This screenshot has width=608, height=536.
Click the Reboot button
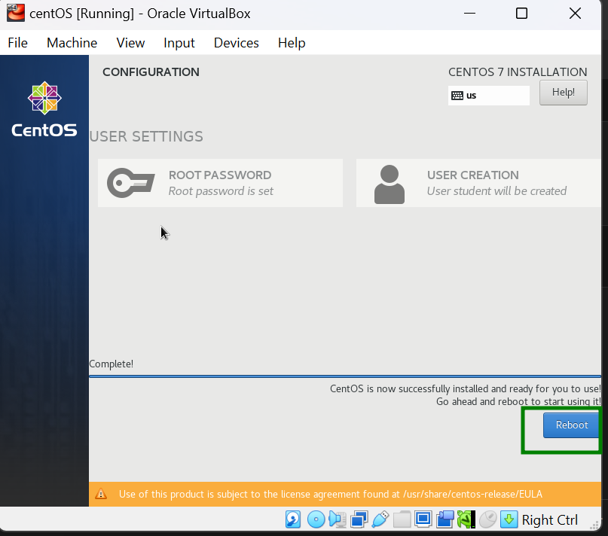[572, 425]
